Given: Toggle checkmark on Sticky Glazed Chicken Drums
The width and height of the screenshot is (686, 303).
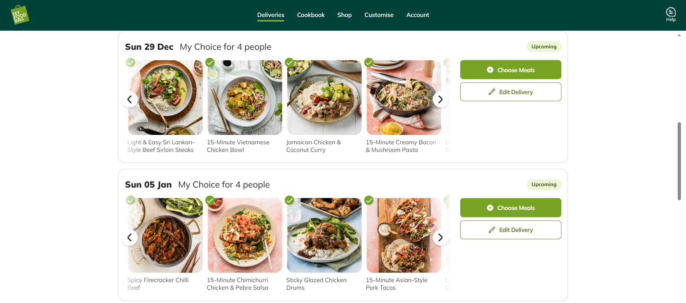Looking at the screenshot, I should (289, 200).
